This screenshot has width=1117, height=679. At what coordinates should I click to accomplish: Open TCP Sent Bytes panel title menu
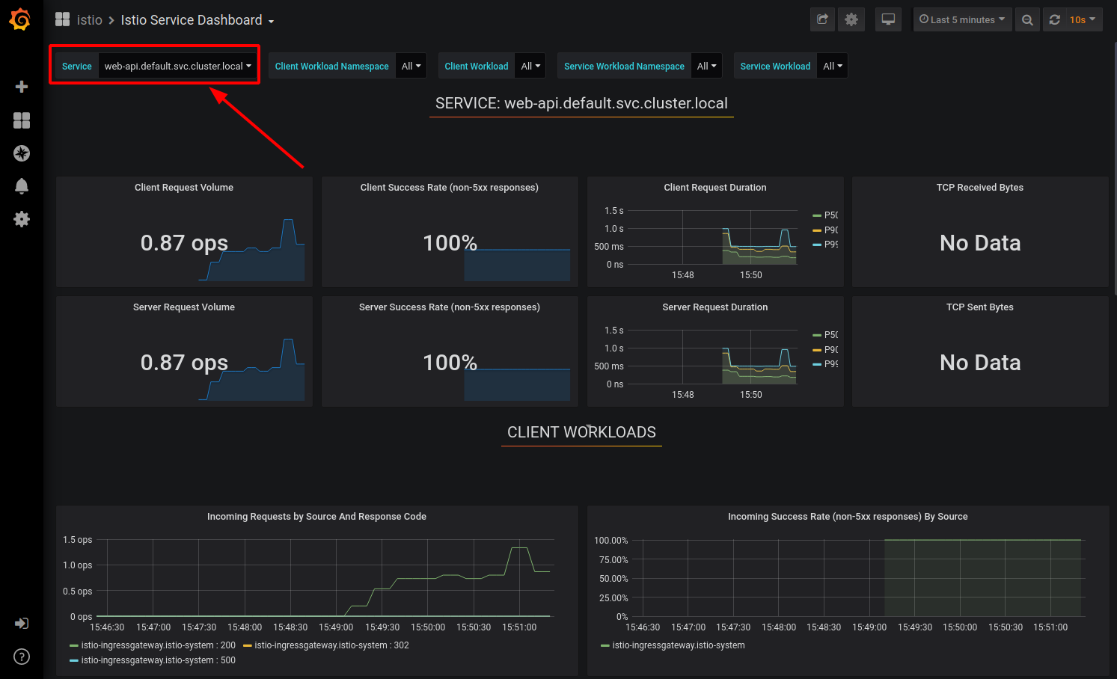click(979, 307)
